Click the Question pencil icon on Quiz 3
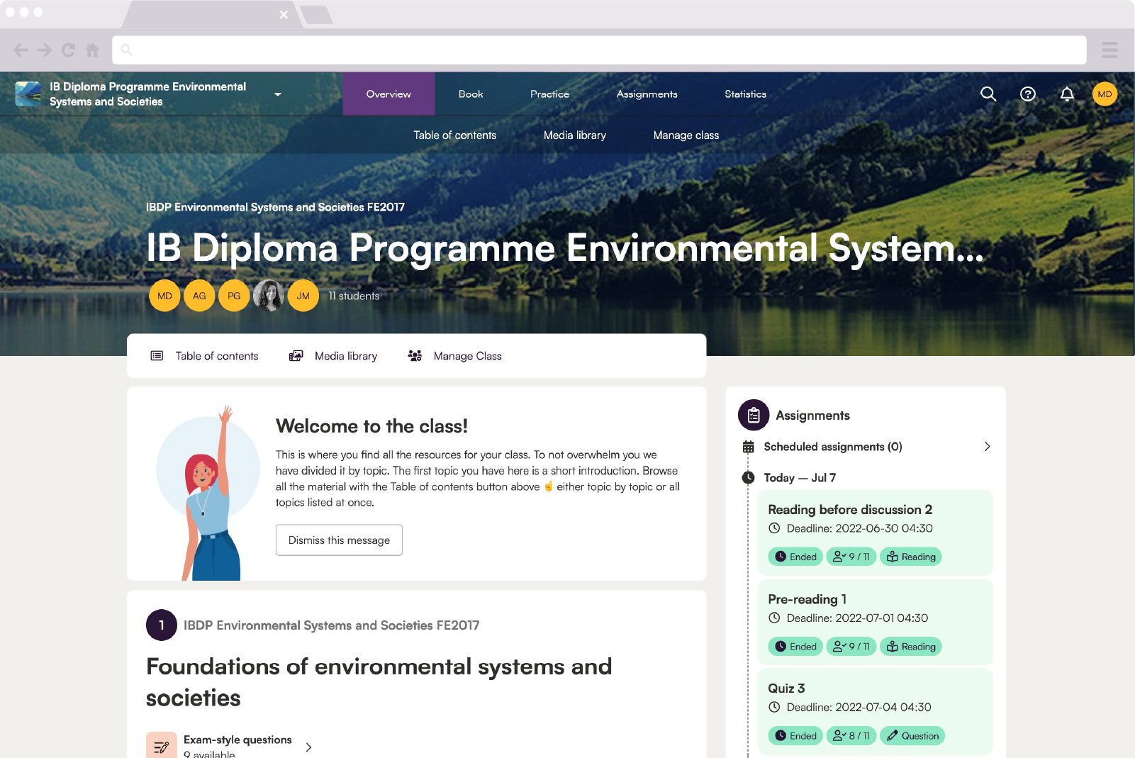This screenshot has height=758, width=1135. click(893, 735)
